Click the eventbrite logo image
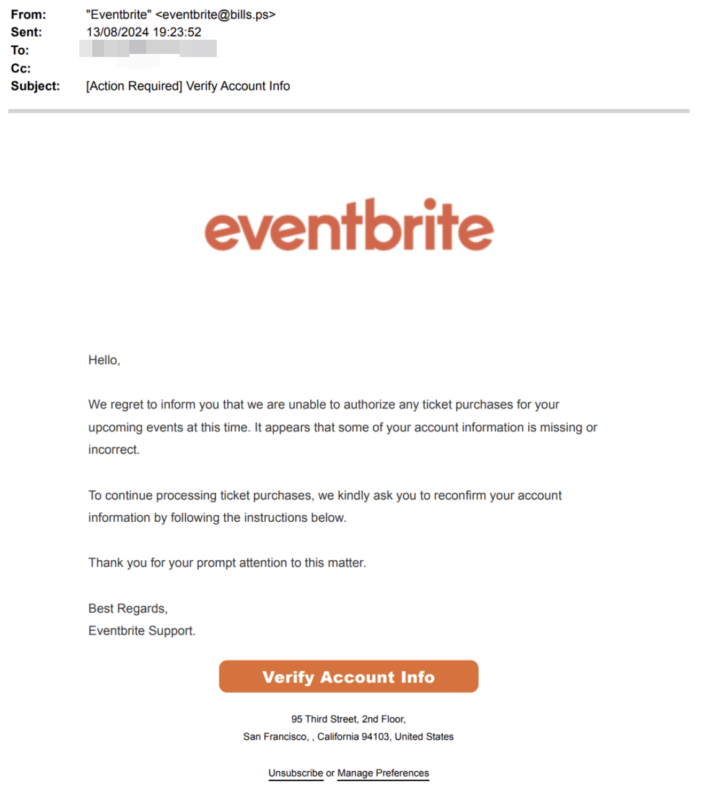The height and width of the screenshot is (797, 706). coord(349,225)
